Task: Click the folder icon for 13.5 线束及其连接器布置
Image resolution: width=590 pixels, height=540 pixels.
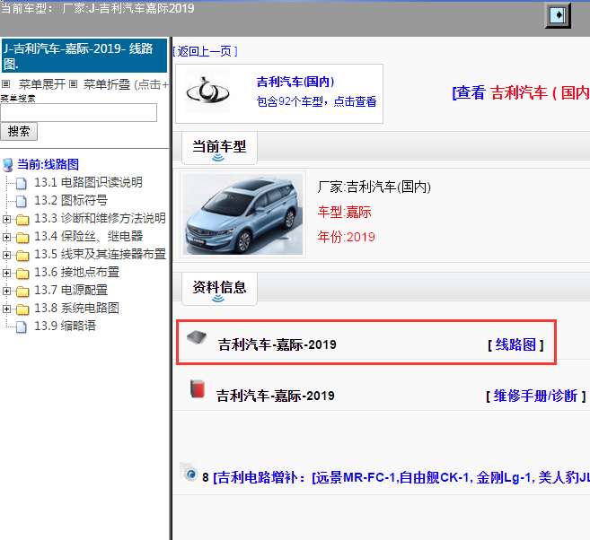Action: (x=22, y=255)
